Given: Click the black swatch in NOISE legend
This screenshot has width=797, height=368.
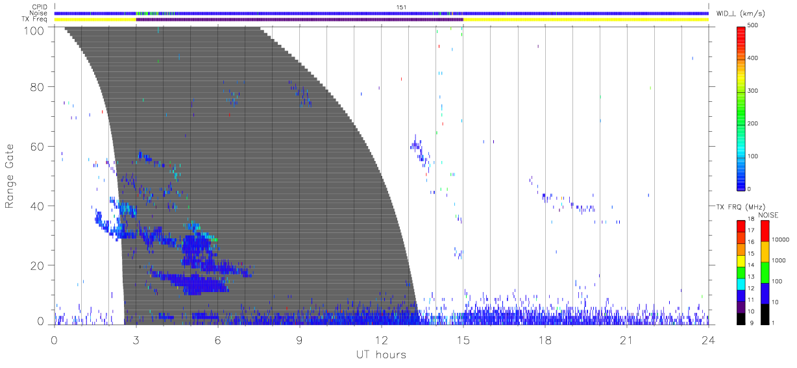Looking at the screenshot, I should point(765,314).
